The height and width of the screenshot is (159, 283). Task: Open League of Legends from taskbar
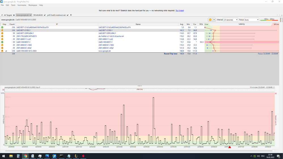[x=76, y=156]
